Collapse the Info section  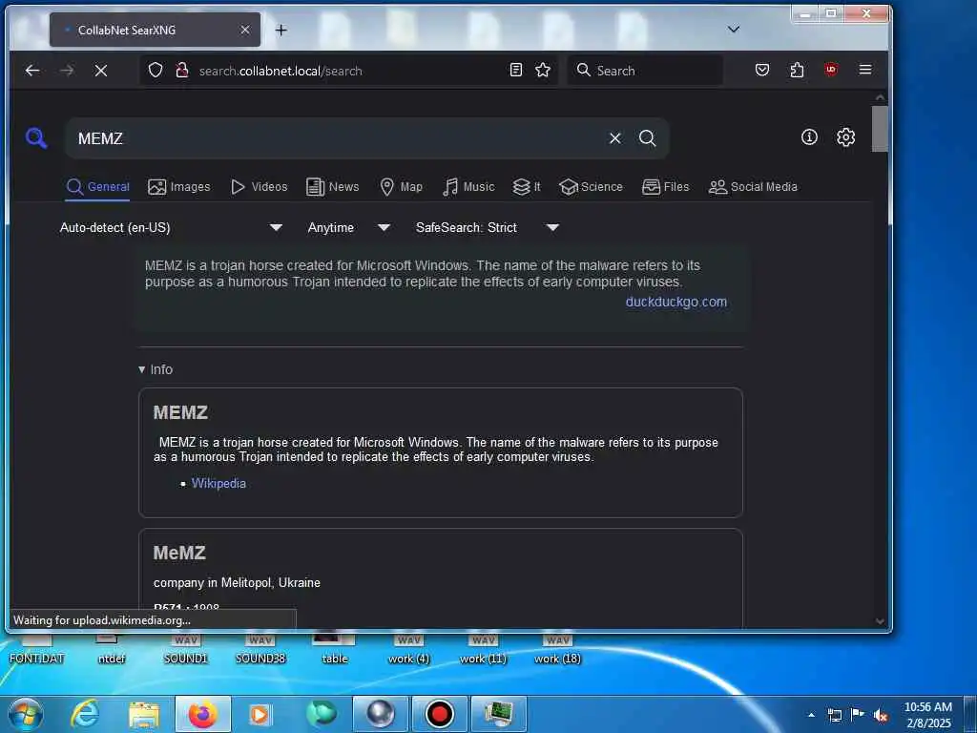point(156,369)
